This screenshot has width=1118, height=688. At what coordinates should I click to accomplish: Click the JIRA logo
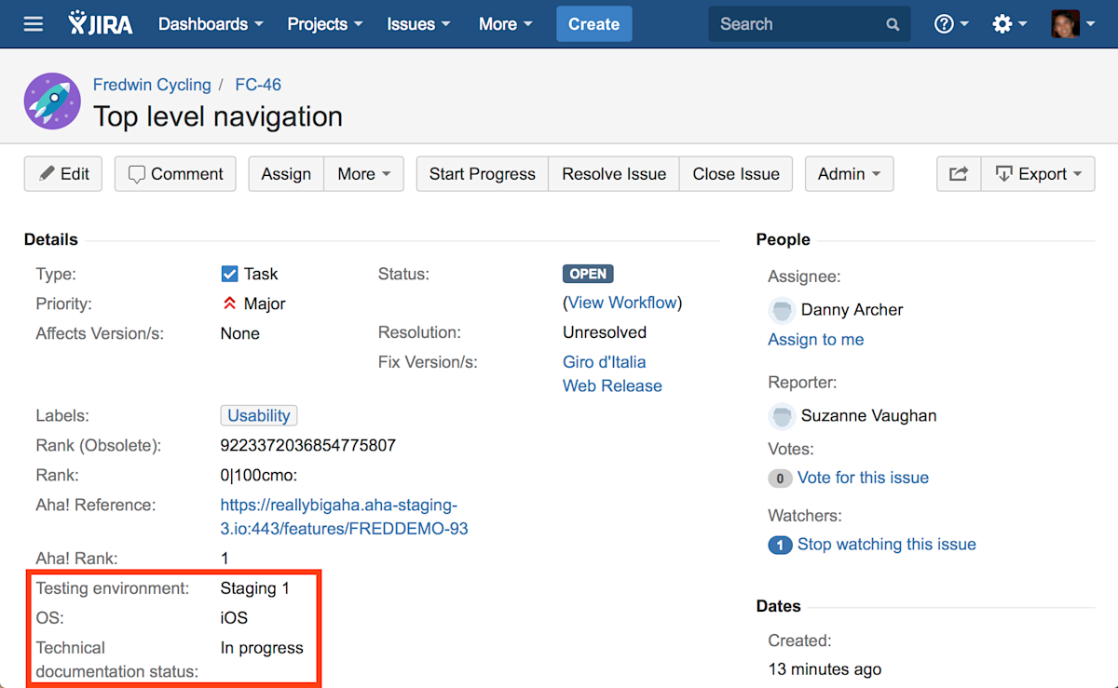(x=101, y=24)
